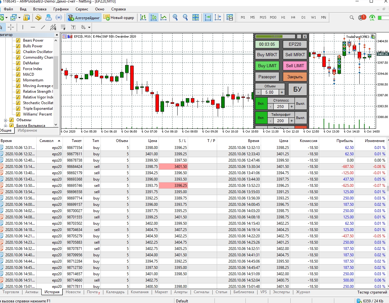This screenshot has width=389, height=303.
Task: Select the H1 timeframe
Action: (x=283, y=17)
